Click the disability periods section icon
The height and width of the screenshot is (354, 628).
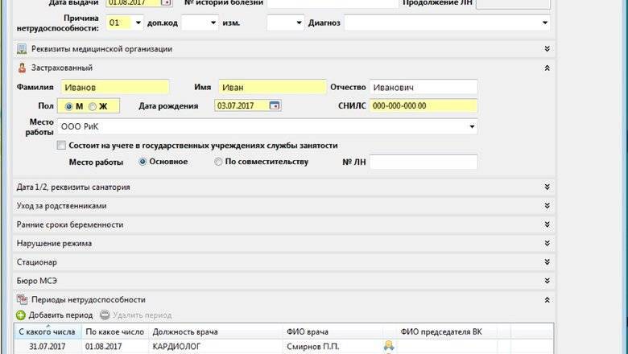coord(22,299)
